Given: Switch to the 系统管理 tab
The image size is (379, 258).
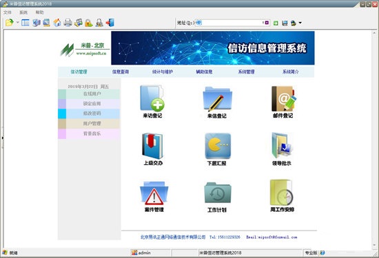Looking at the screenshot, I should click(x=246, y=72).
